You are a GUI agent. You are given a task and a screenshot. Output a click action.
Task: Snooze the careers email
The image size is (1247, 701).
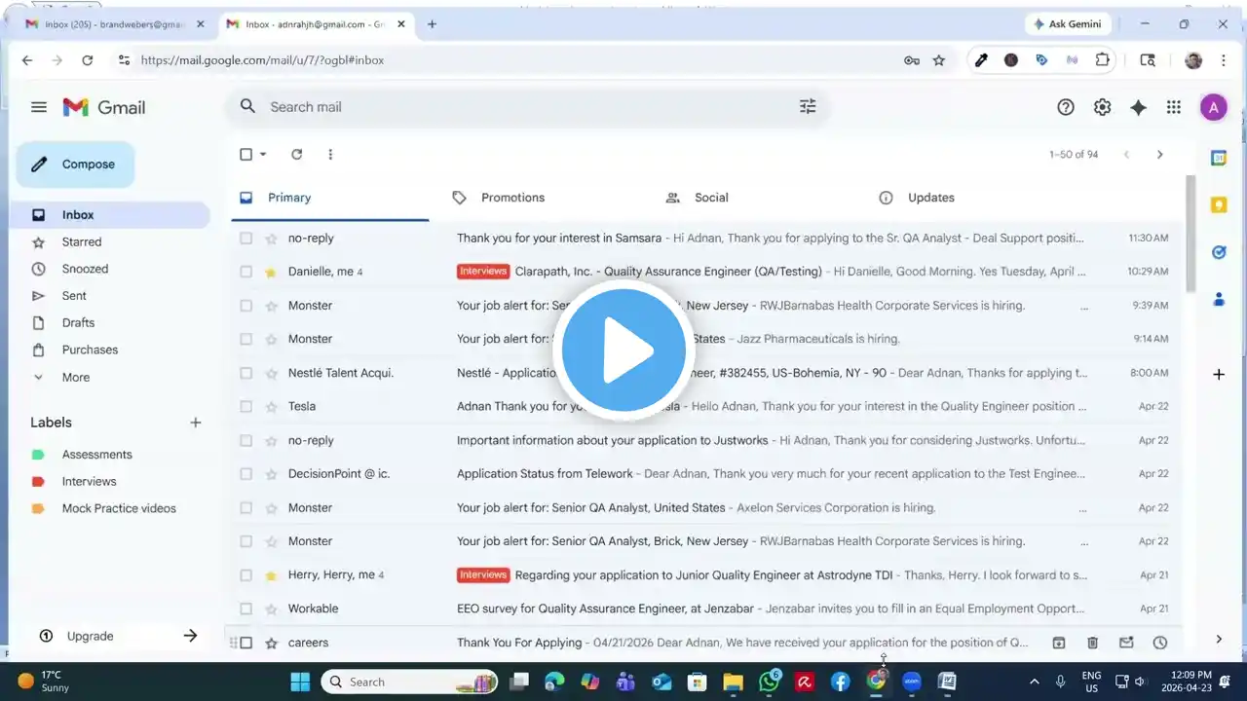tap(1159, 643)
